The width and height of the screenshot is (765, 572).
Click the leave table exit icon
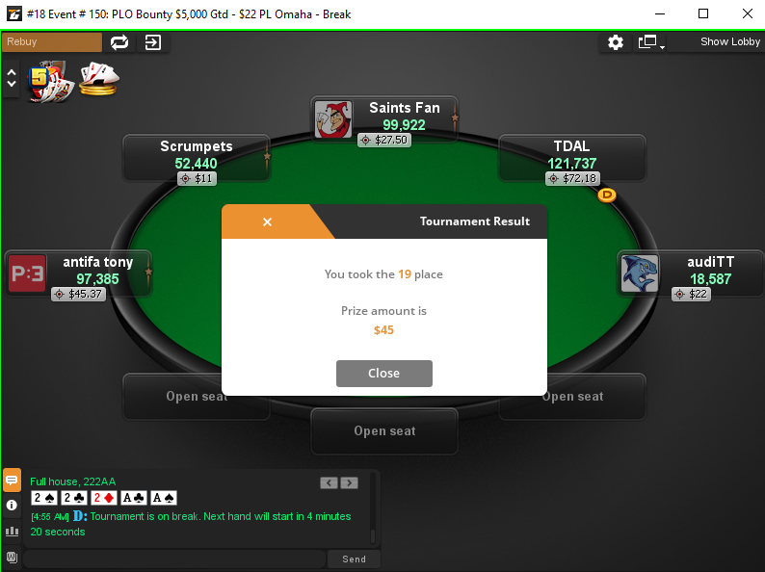click(x=152, y=42)
